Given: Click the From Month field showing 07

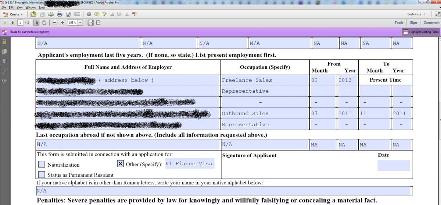Looking at the screenshot, I should 323,113.
